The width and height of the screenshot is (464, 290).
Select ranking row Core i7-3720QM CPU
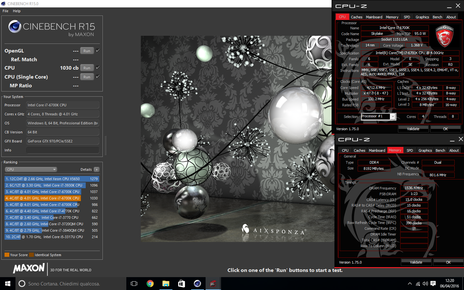click(x=52, y=224)
